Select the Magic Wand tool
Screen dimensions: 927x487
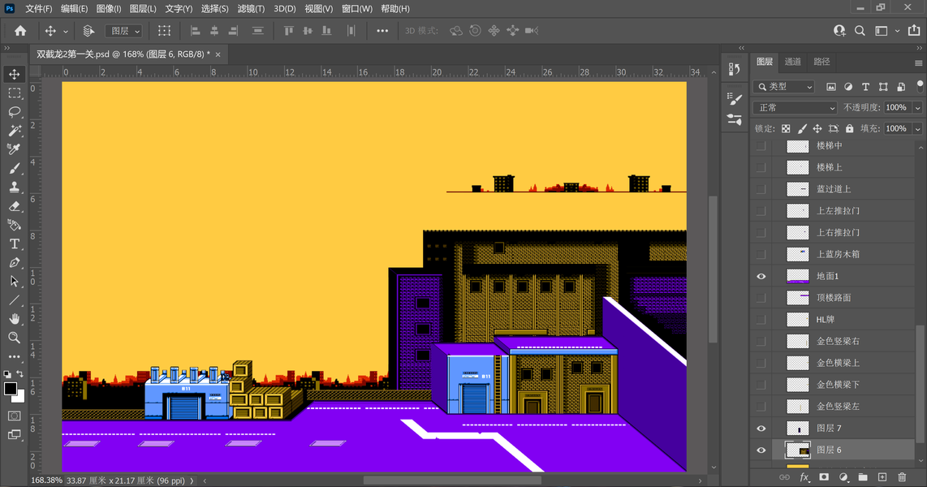tap(14, 131)
